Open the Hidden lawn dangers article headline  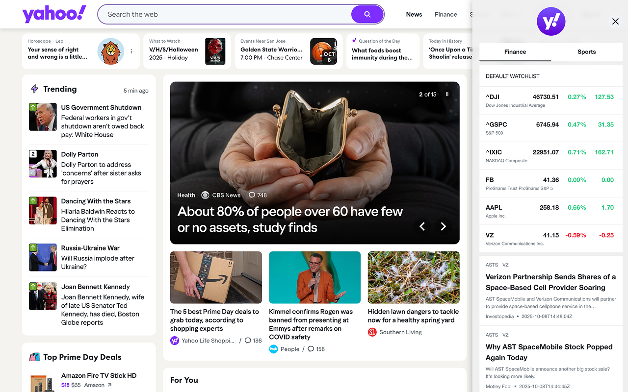414,316
